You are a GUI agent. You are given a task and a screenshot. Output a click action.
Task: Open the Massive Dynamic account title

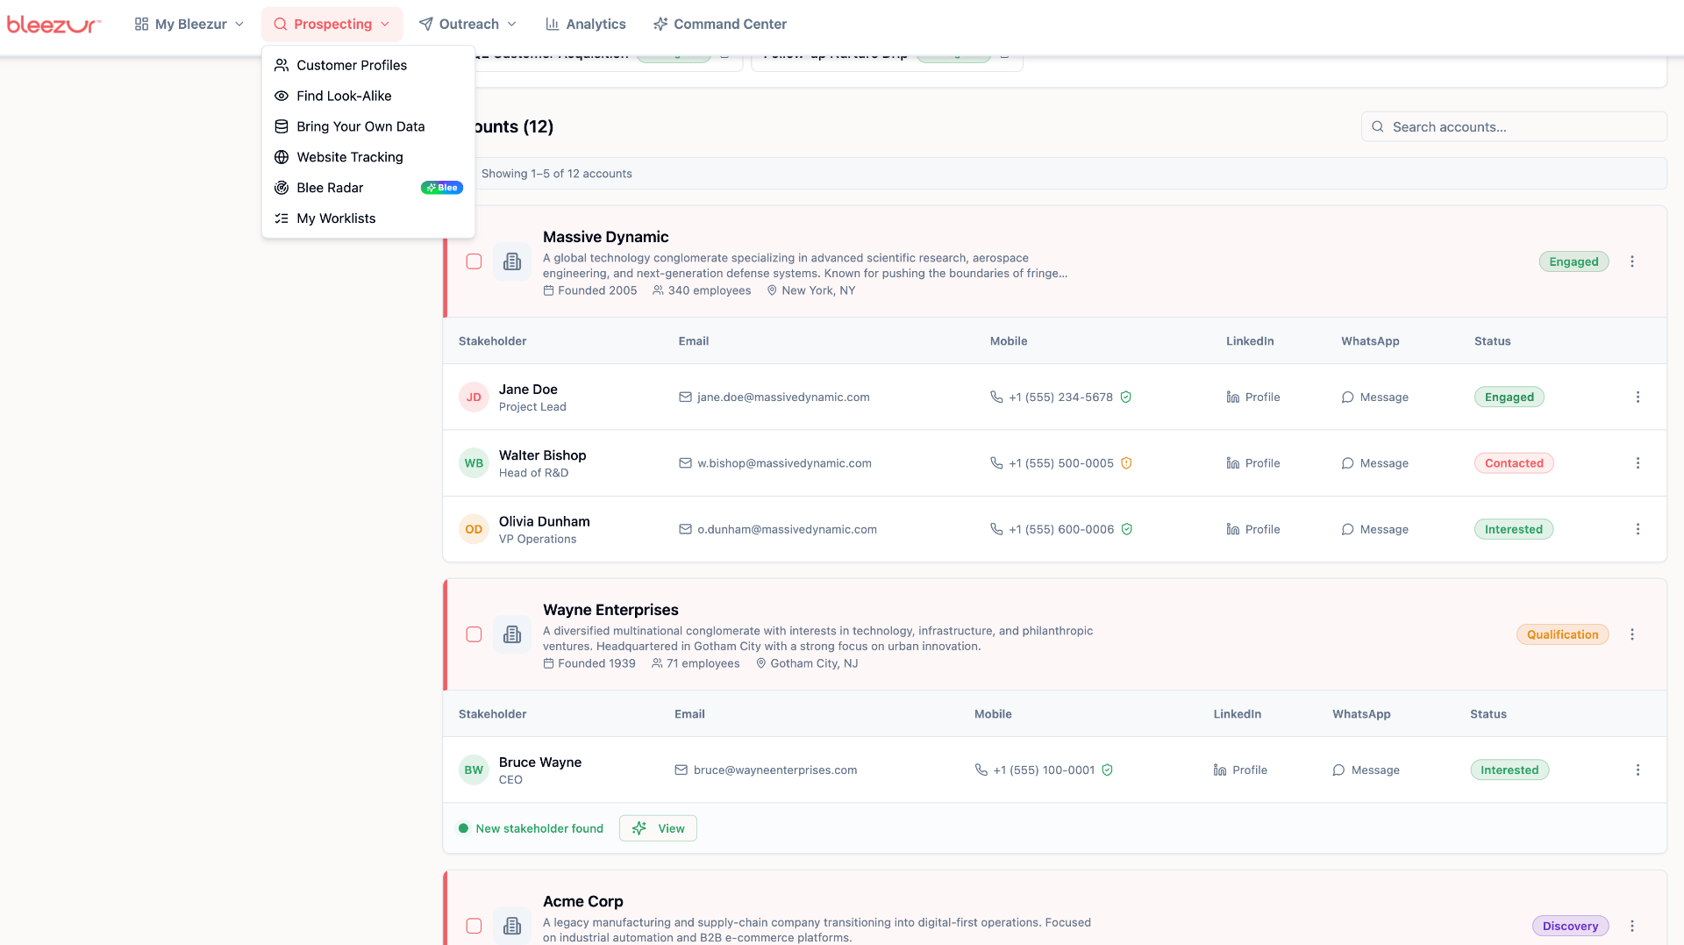pos(605,237)
